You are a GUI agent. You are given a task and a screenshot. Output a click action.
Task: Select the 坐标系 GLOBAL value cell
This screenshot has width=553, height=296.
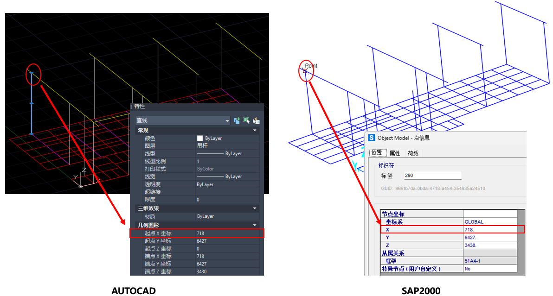pyautogui.click(x=489, y=222)
